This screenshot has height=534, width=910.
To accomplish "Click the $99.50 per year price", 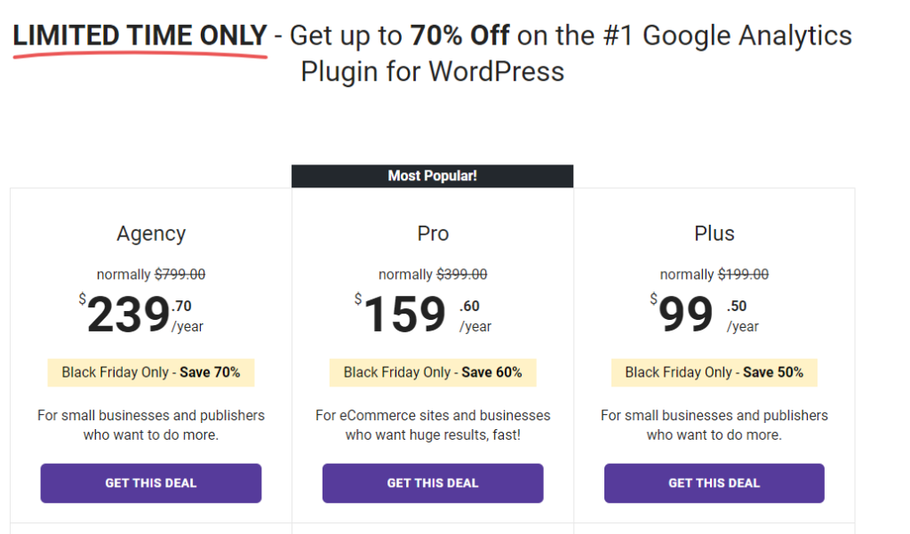I will pyautogui.click(x=704, y=314).
